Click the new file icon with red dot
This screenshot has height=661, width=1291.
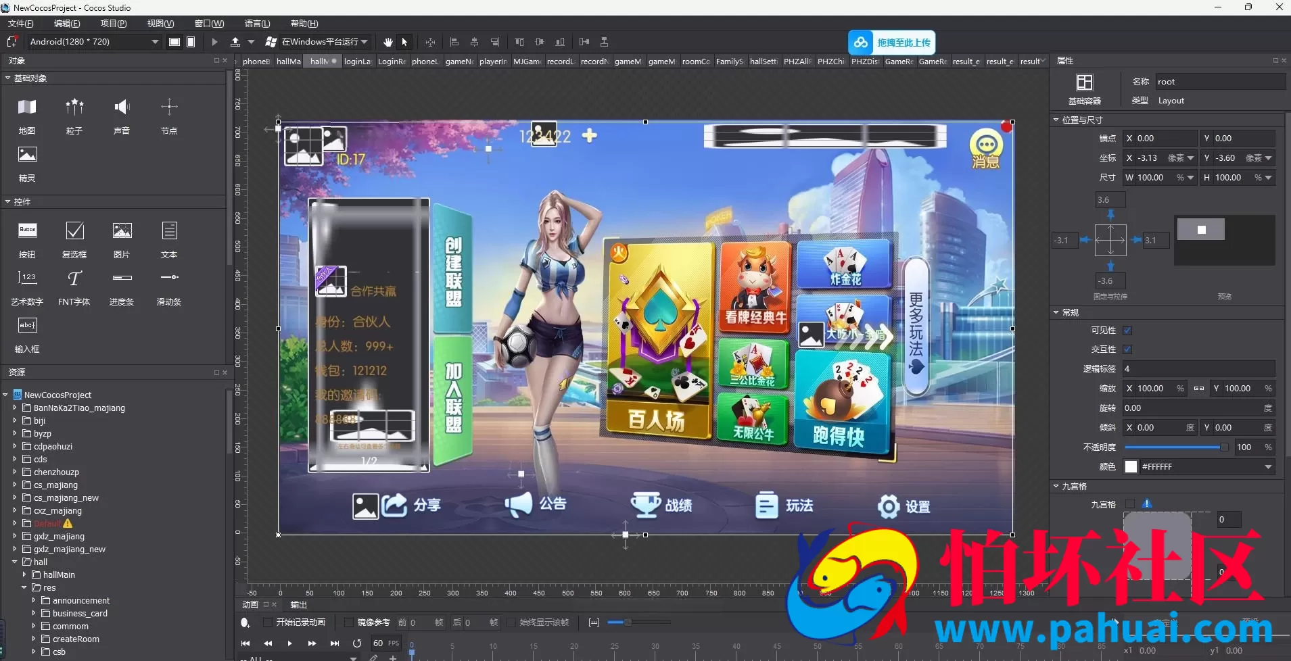click(x=11, y=42)
